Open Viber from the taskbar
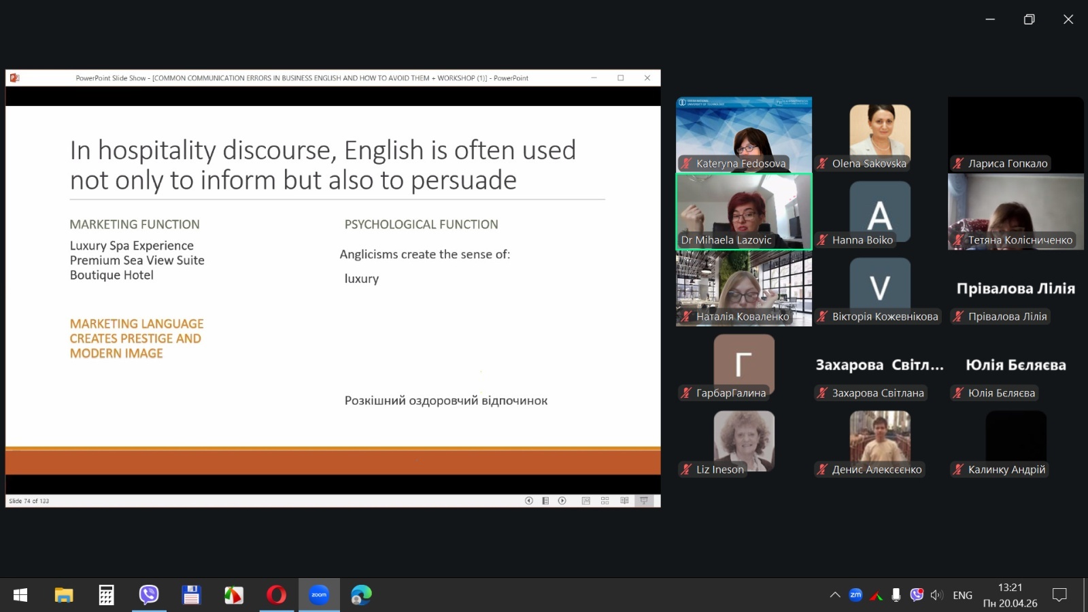 click(x=148, y=595)
